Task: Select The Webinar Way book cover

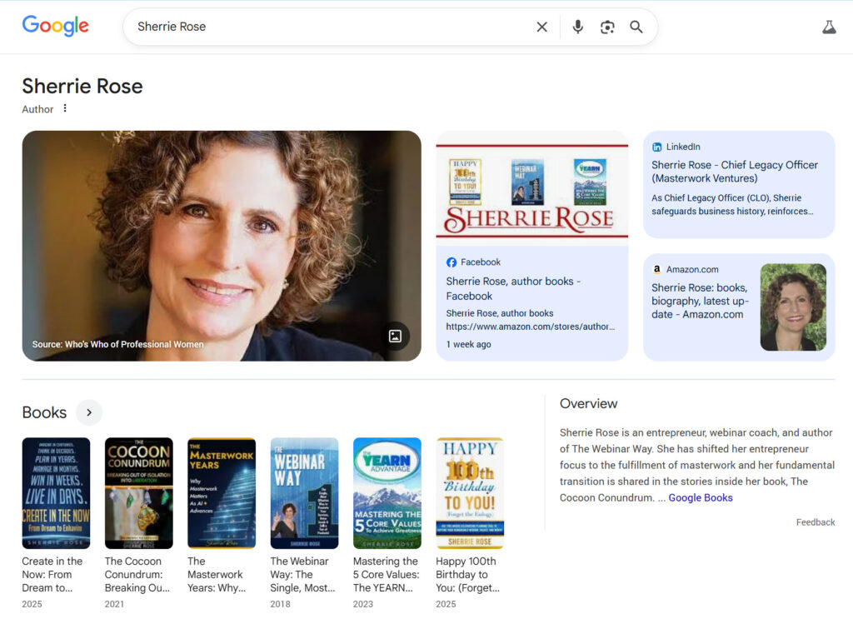Action: pos(304,493)
